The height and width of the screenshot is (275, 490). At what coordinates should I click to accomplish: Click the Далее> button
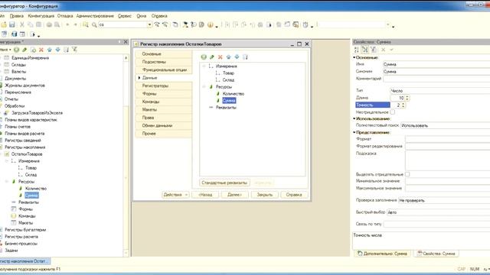[x=235, y=195]
